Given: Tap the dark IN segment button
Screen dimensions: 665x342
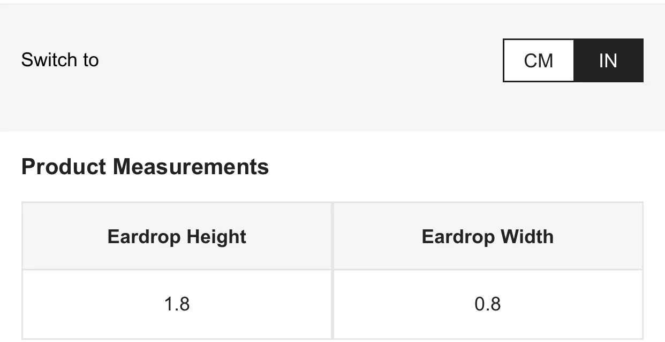Looking at the screenshot, I should pyautogui.click(x=608, y=60).
